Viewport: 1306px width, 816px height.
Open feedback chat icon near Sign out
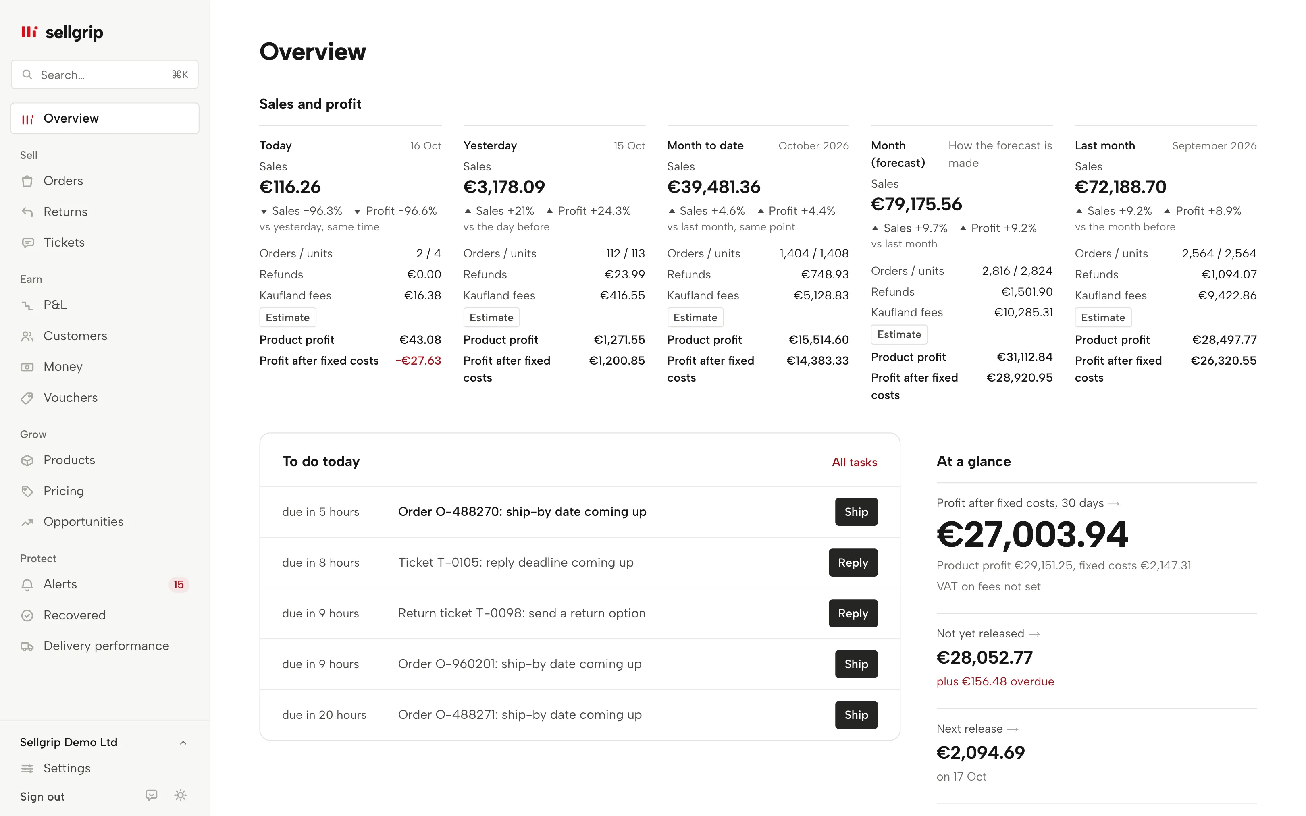[x=151, y=795]
